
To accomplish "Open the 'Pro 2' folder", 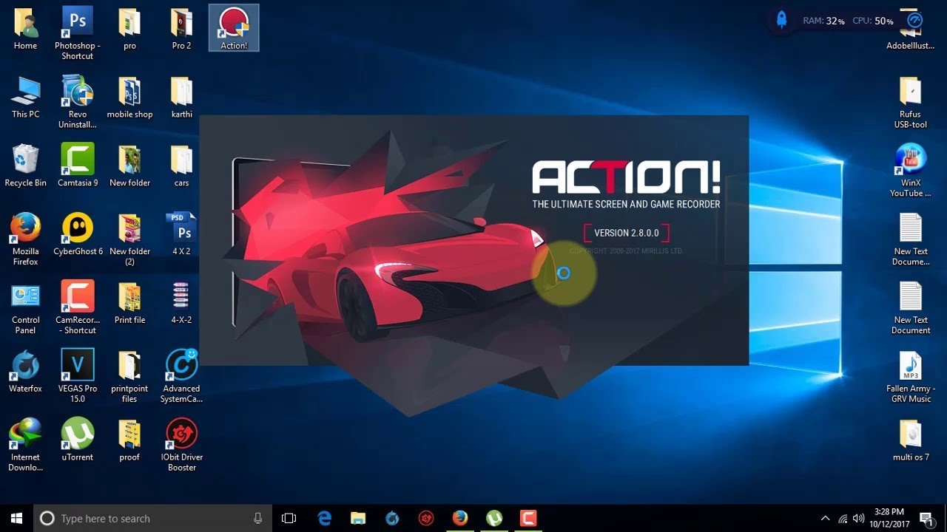I will 182,29.
